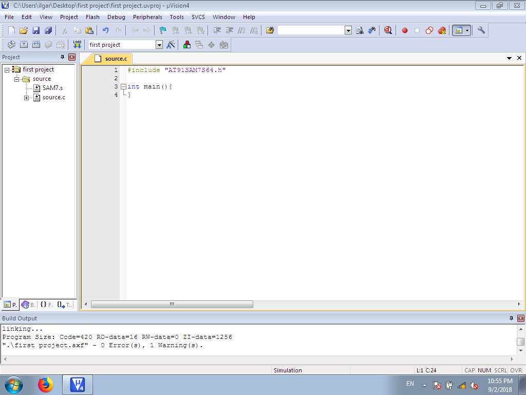Click the Firefox icon in the taskbar
The image size is (526, 395).
pyautogui.click(x=46, y=384)
